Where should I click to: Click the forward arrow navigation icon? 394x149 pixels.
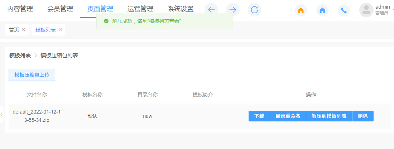233,10
